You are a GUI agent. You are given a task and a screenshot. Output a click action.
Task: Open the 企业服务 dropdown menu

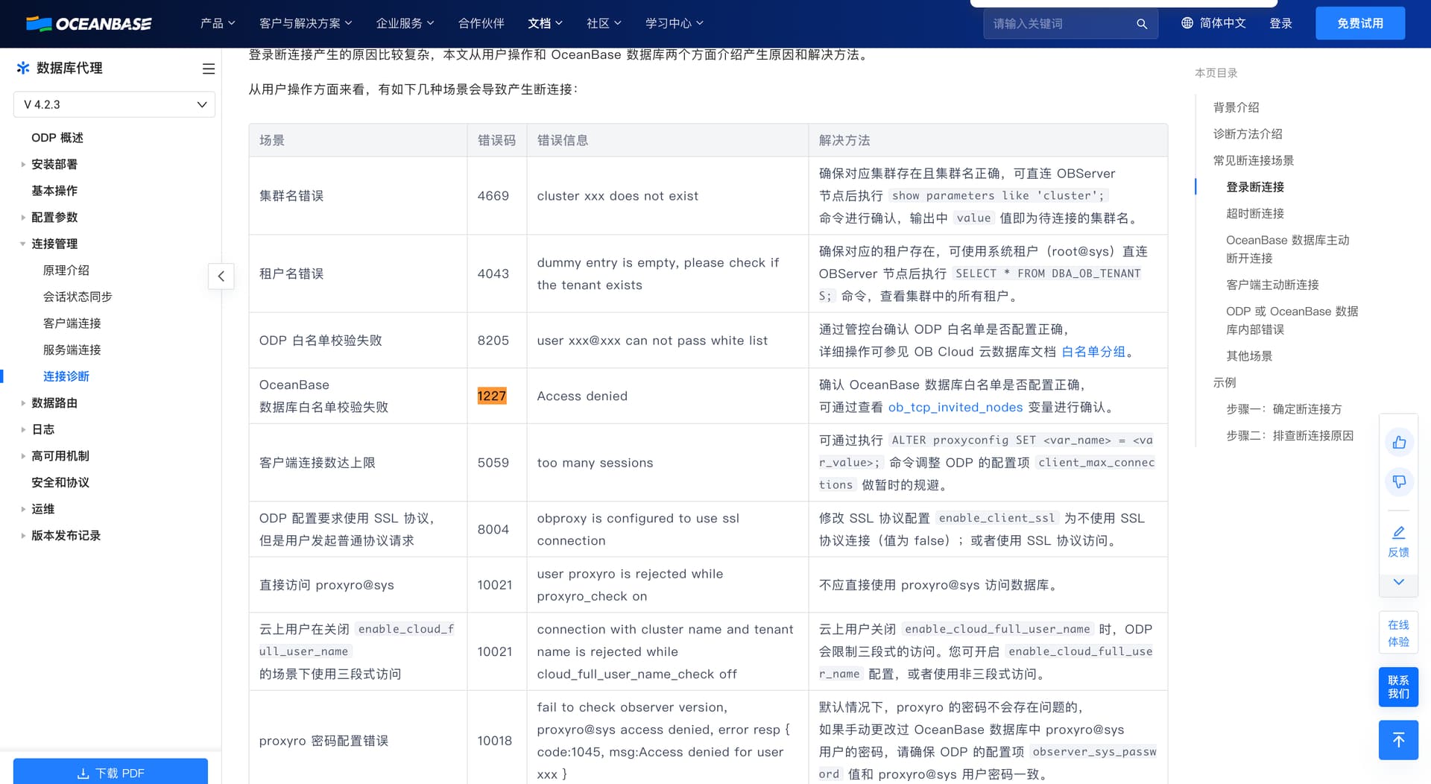click(x=405, y=23)
